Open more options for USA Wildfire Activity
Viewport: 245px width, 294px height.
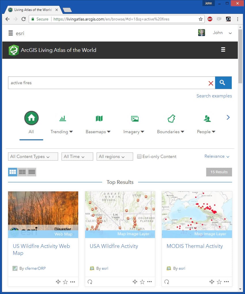(x=150, y=282)
